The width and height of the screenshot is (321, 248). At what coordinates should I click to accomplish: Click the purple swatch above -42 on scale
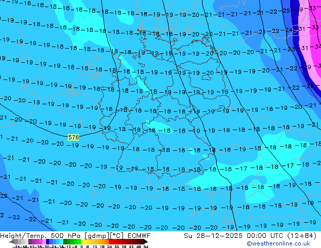pyautogui.click(x=30, y=241)
